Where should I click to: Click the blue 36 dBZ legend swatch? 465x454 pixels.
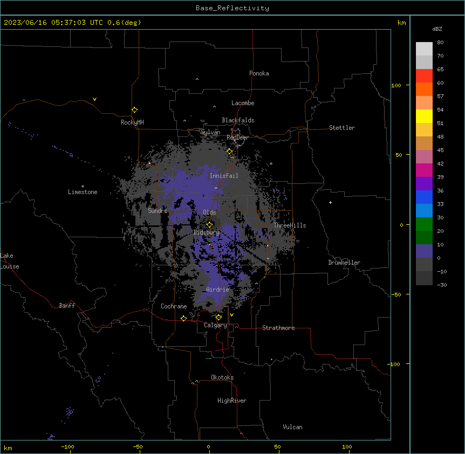pos(424,197)
